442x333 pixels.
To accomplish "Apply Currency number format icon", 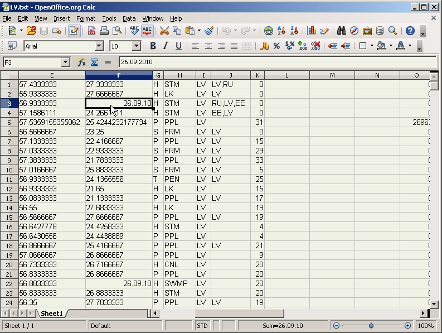I will point(264,46).
